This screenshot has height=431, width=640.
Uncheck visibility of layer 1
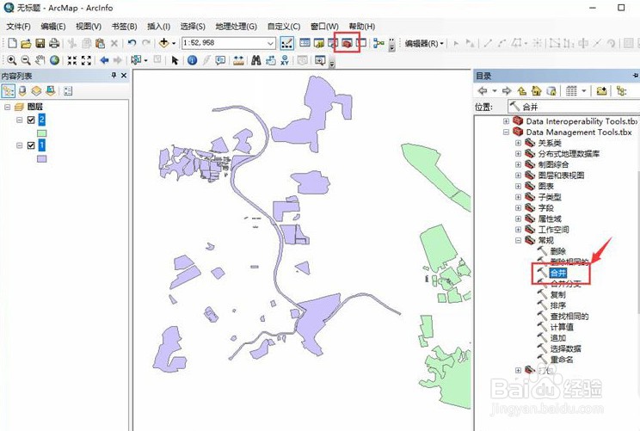tap(31, 145)
